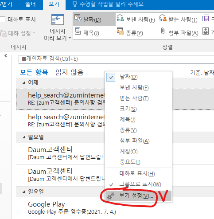The height and width of the screenshot is (219, 214).
Task: Collapse the 일요일 group
Action: point(24,192)
